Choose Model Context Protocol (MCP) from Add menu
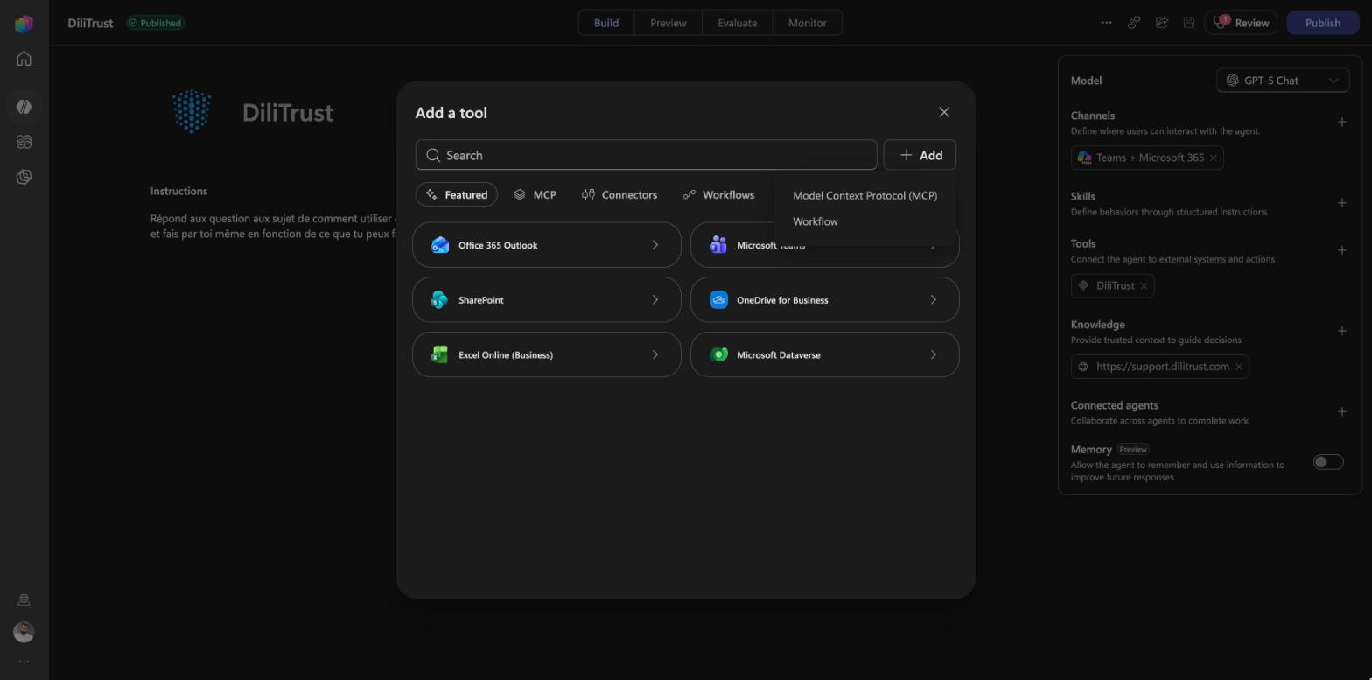1372x680 pixels. (x=864, y=195)
